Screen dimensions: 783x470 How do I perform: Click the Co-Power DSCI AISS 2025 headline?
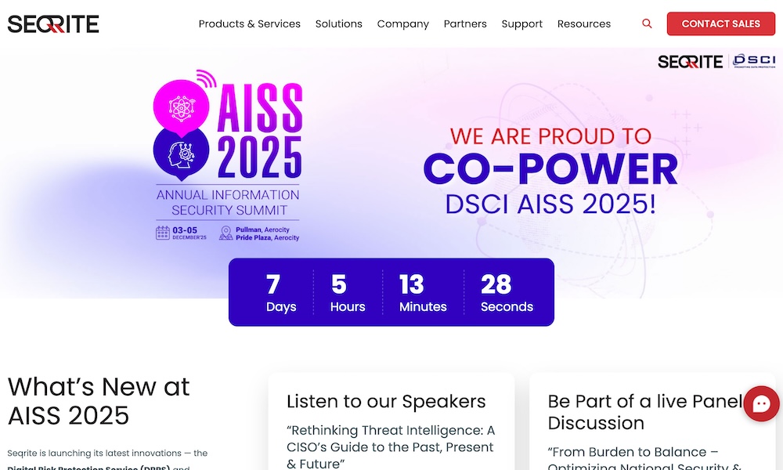click(x=550, y=171)
